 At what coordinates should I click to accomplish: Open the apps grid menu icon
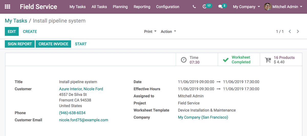click(8, 7)
